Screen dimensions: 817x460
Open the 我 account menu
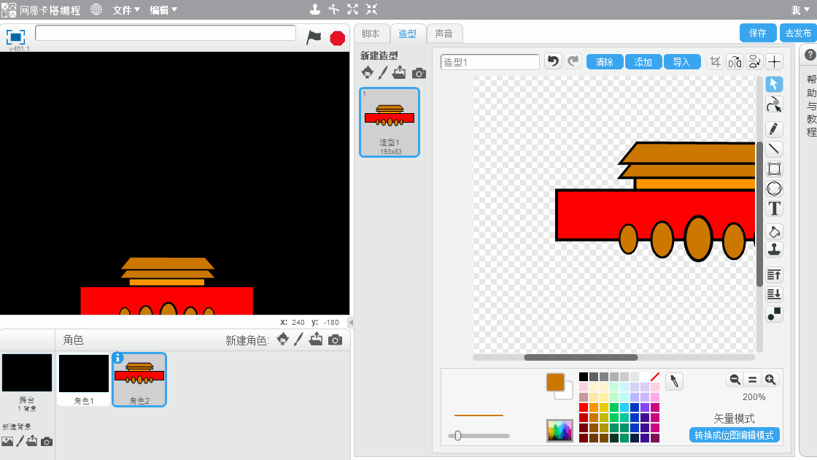(800, 10)
